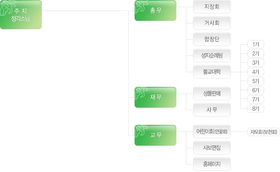Click the 합창단 box

(212, 39)
